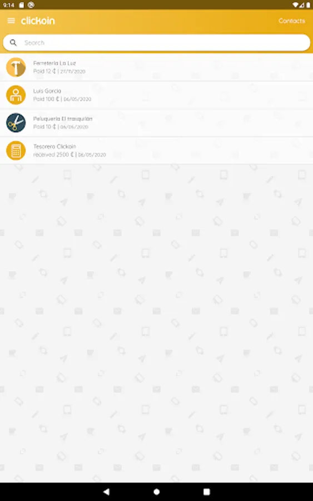
Task: Open Ferretería La Luz transaction entry
Action: pos(156,67)
